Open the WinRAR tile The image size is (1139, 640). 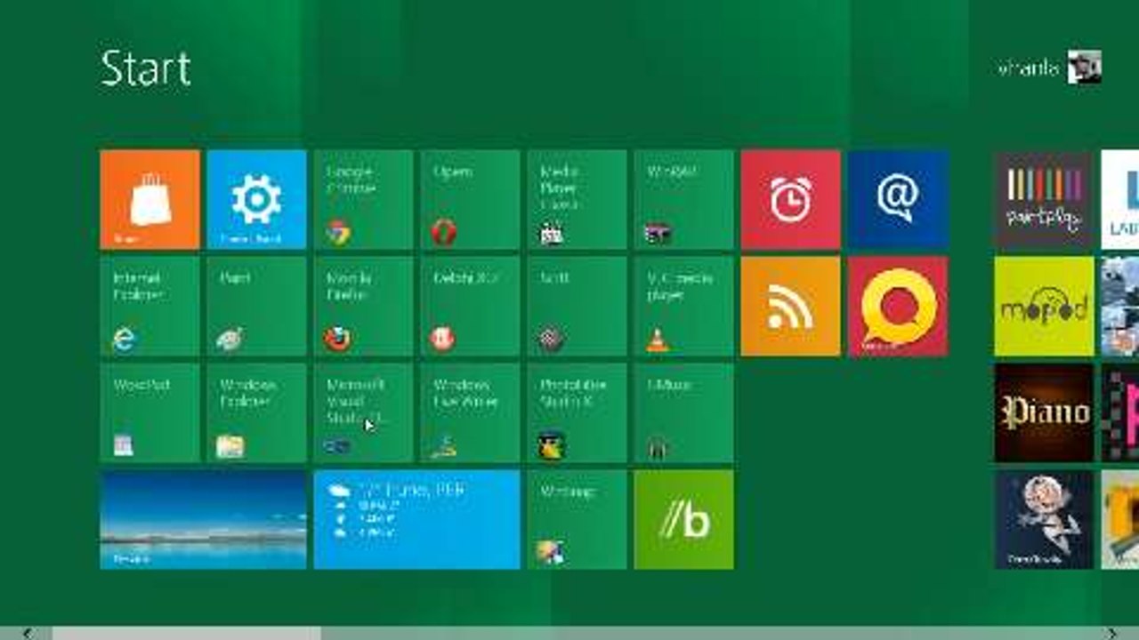point(683,199)
